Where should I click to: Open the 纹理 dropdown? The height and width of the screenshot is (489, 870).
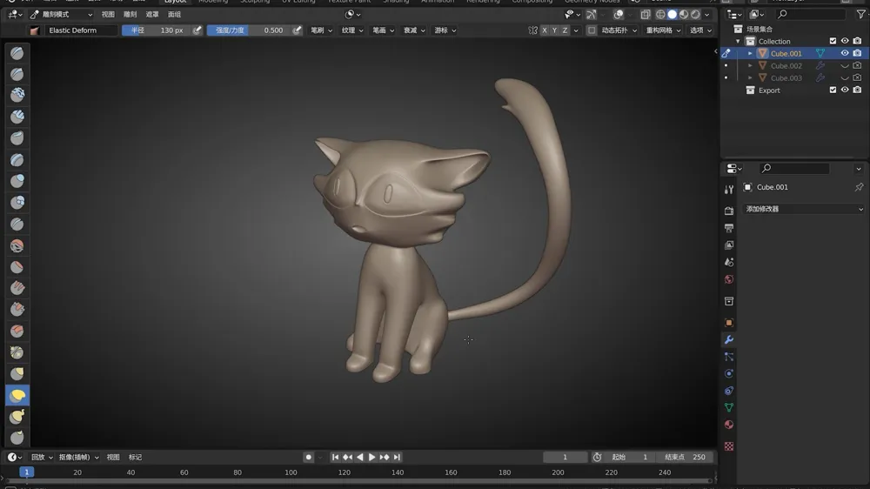pyautogui.click(x=352, y=30)
